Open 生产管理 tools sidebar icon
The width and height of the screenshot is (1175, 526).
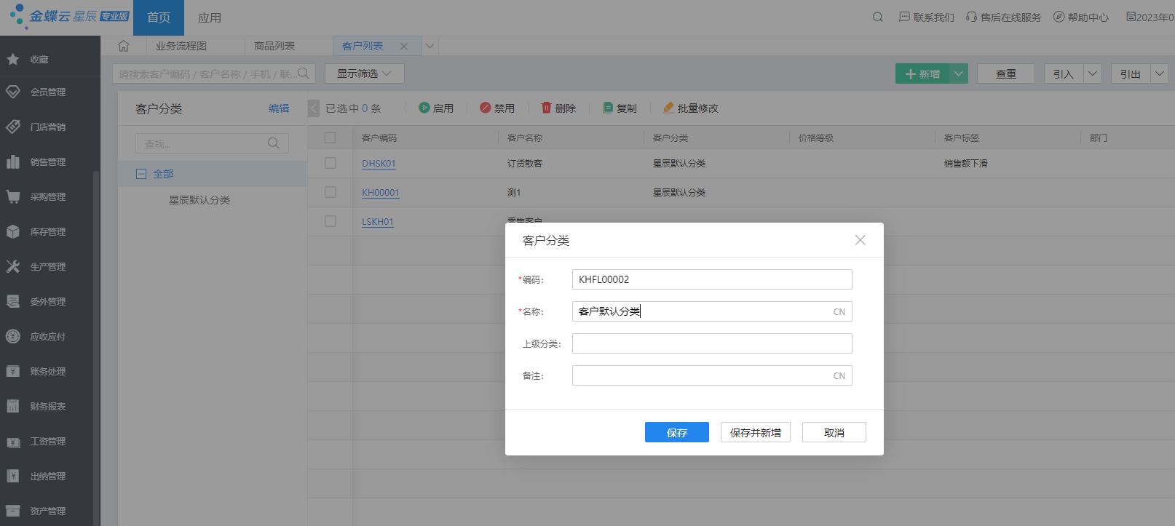click(x=13, y=266)
